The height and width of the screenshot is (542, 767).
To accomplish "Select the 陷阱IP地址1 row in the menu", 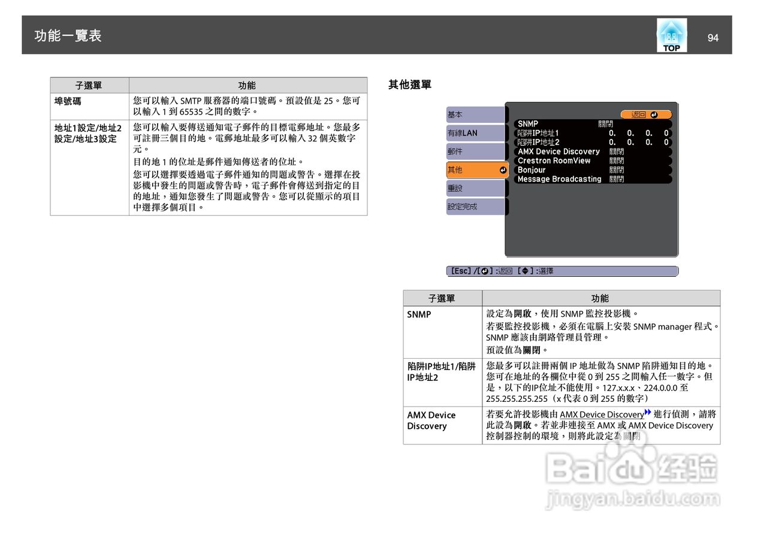I will click(x=593, y=133).
